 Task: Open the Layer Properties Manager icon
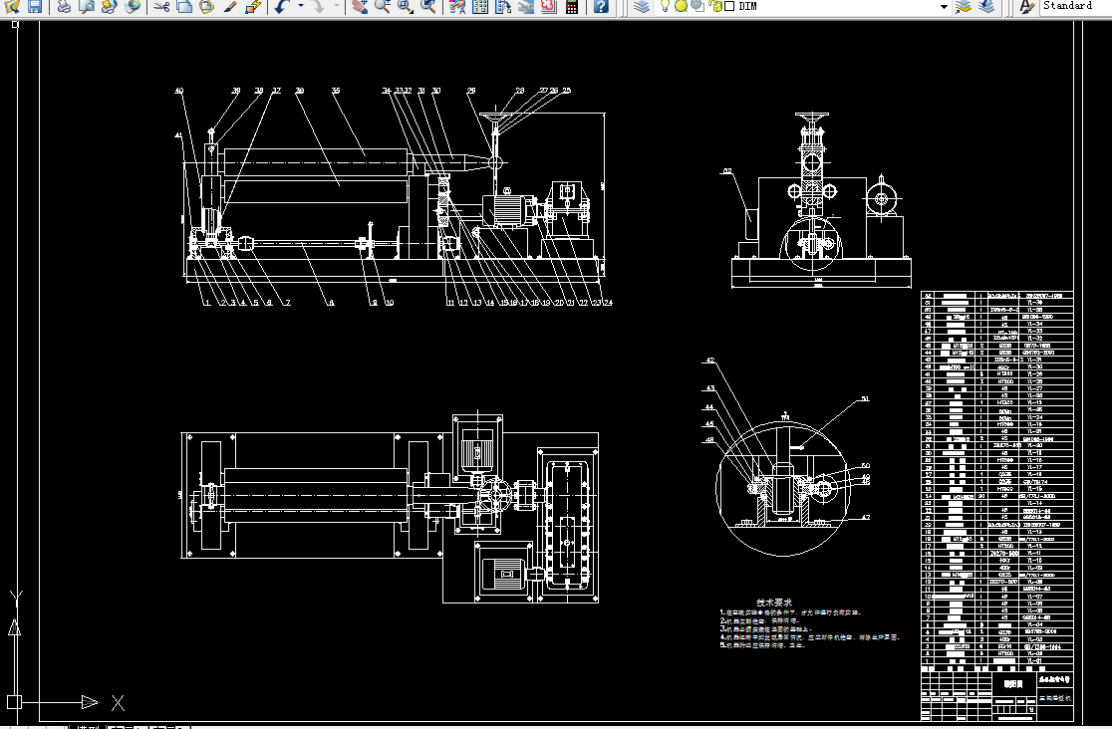pos(642,6)
